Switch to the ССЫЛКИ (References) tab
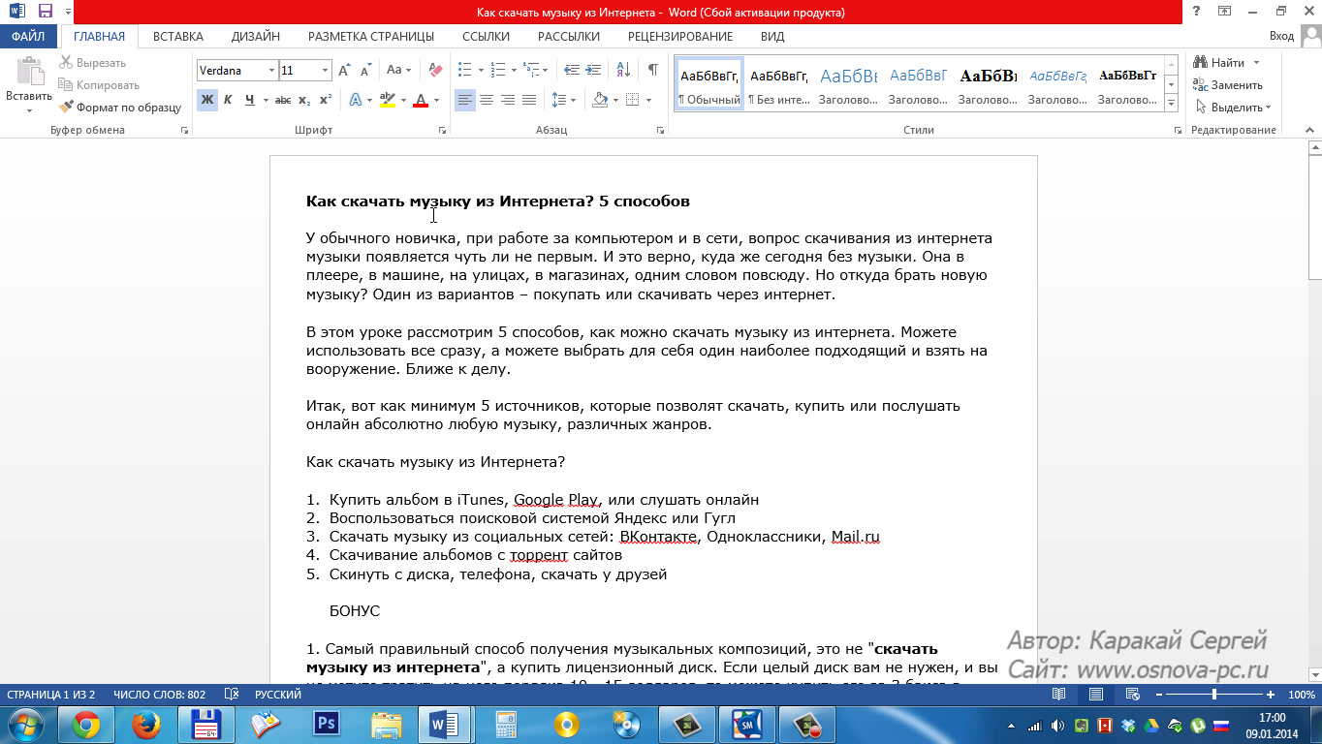 (486, 37)
